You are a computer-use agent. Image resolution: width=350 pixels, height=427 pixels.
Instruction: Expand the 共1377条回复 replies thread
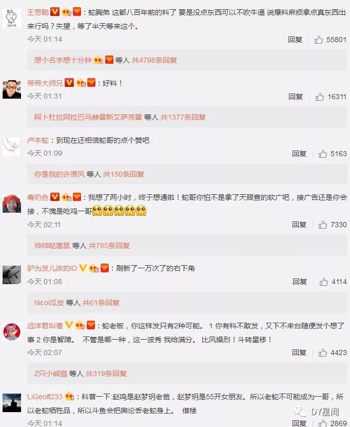(x=183, y=117)
